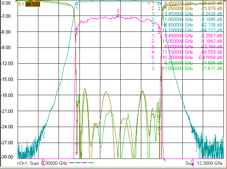Select the teal trace legend line
The image size is (227, 169).
click(78, 163)
